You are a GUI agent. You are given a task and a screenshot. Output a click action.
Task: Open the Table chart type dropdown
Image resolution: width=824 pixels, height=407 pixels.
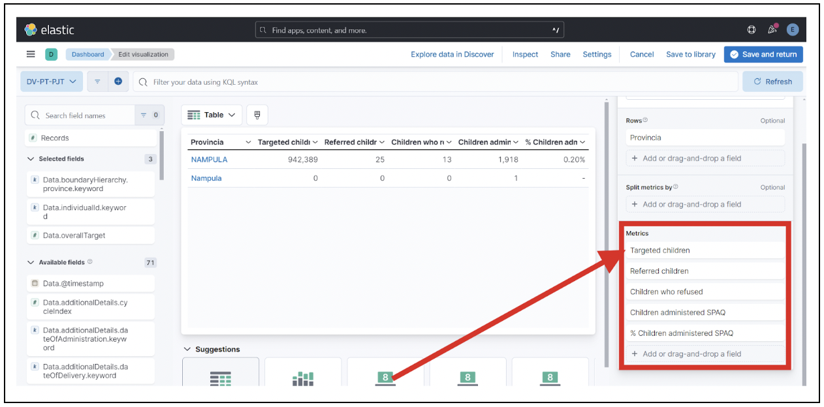[212, 115]
